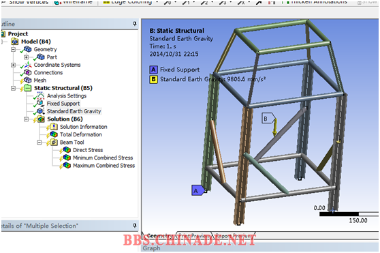The width and height of the screenshot is (380, 253).
Task: Click the Solution Information icon
Action: [54, 127]
